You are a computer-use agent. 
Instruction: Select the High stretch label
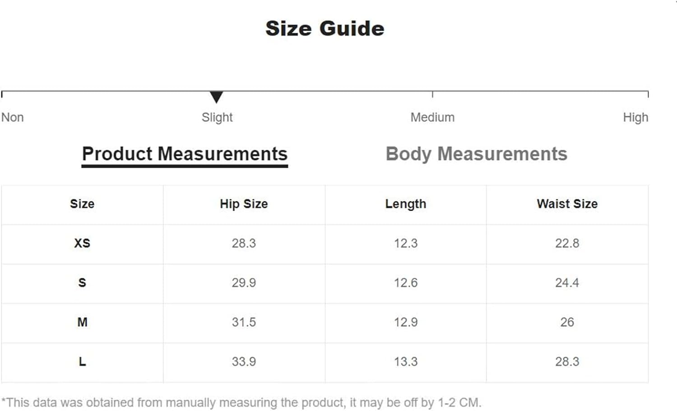pos(635,117)
